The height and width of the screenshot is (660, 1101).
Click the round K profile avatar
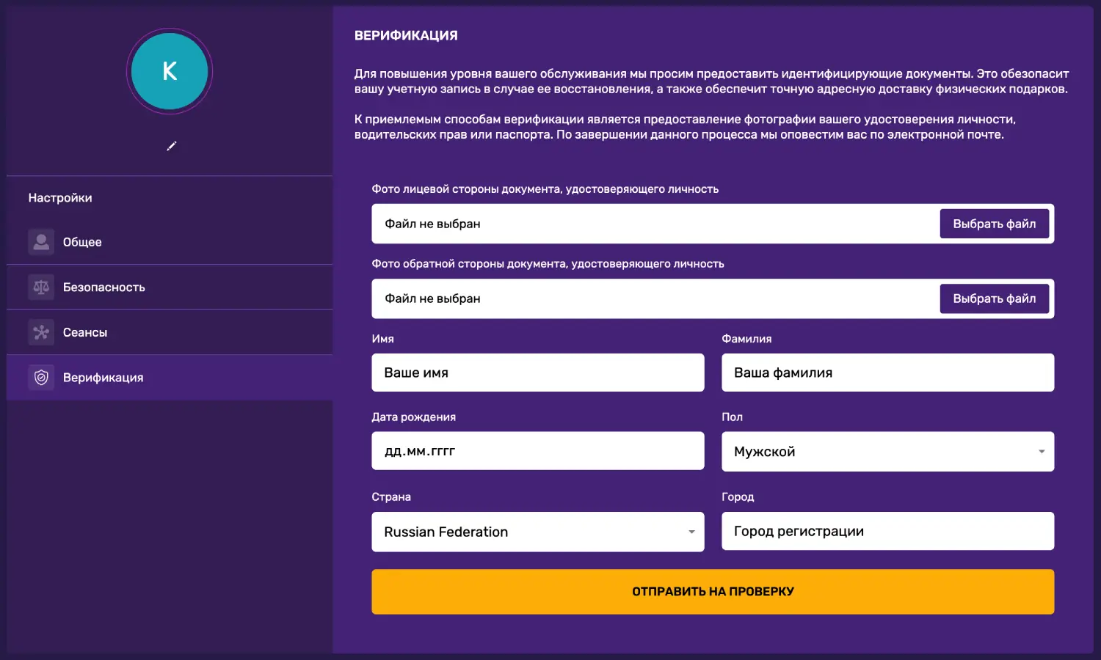coord(170,71)
